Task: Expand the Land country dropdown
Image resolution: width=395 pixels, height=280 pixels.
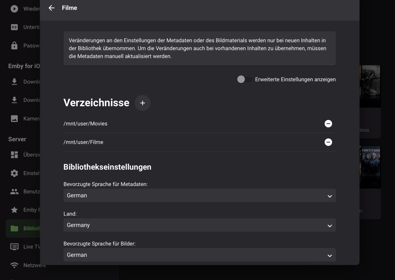Action: tap(199, 225)
